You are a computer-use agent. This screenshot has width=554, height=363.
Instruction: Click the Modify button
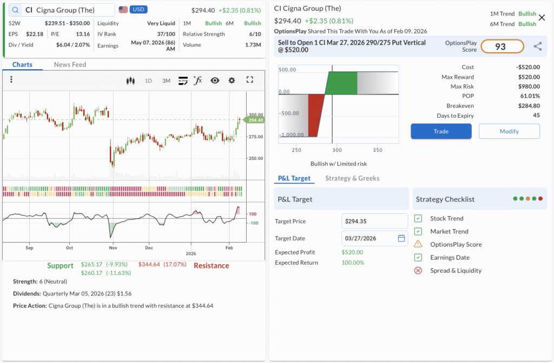pyautogui.click(x=509, y=131)
